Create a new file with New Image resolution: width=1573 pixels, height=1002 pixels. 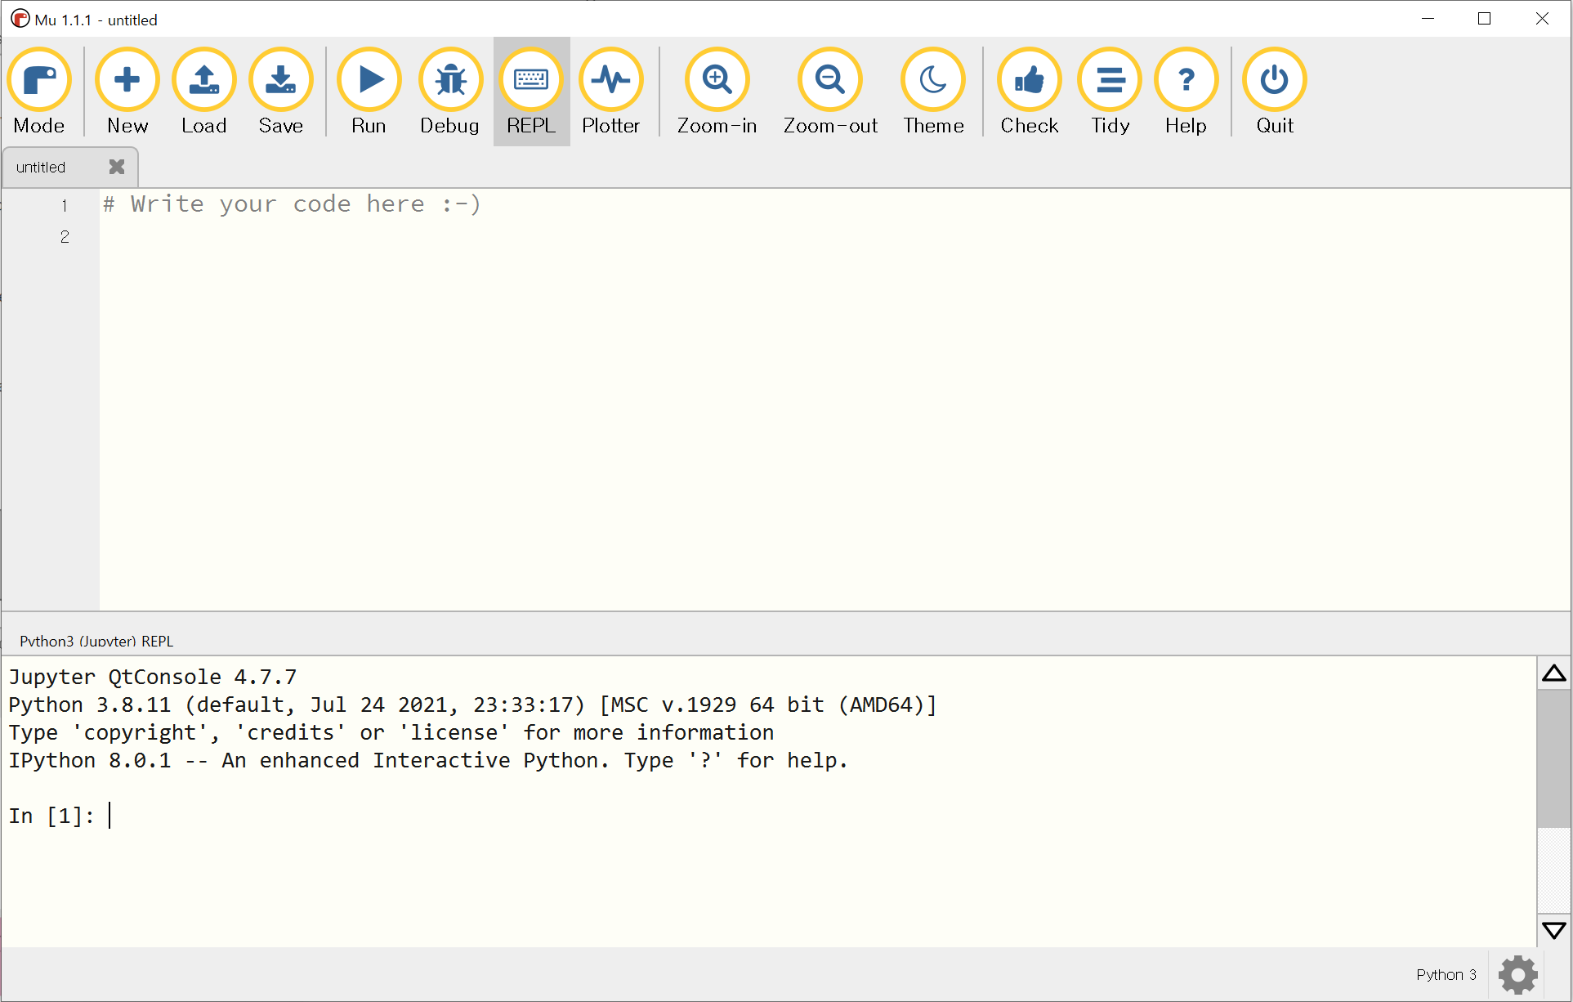(x=127, y=80)
